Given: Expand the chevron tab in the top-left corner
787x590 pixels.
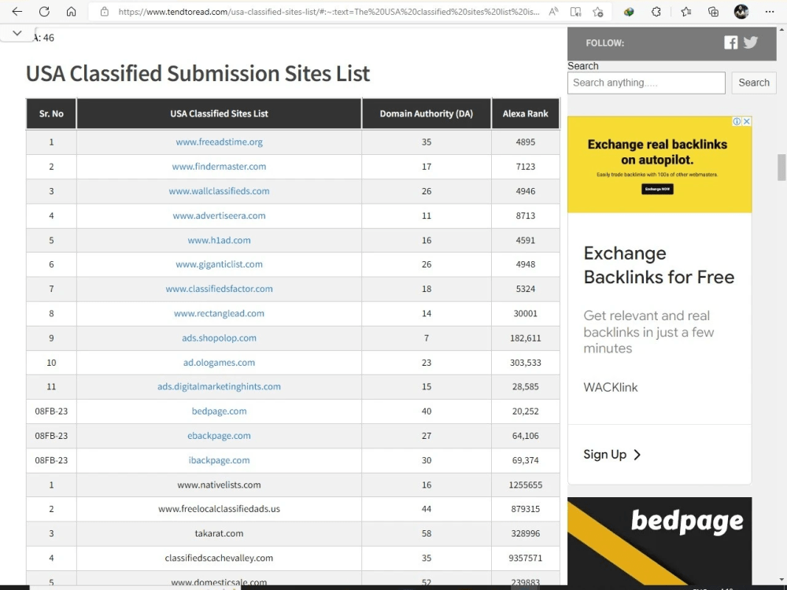Looking at the screenshot, I should click(x=17, y=33).
